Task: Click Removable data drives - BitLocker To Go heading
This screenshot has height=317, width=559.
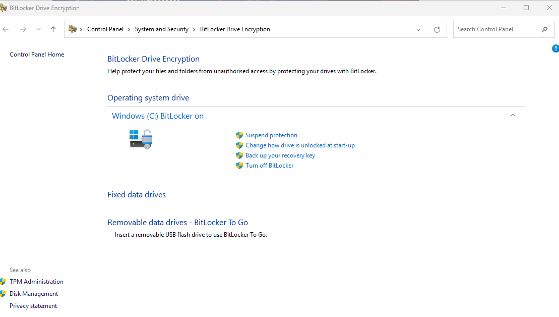Action: point(177,223)
